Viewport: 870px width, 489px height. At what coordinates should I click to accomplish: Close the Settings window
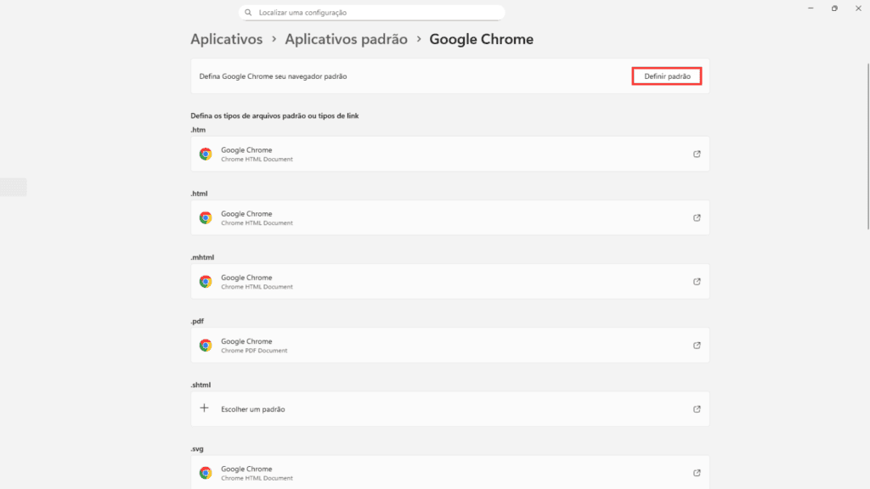(858, 8)
